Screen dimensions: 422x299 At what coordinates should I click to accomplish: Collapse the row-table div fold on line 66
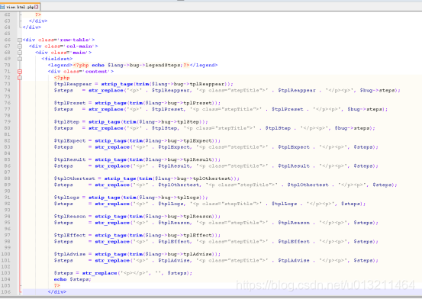20,40
